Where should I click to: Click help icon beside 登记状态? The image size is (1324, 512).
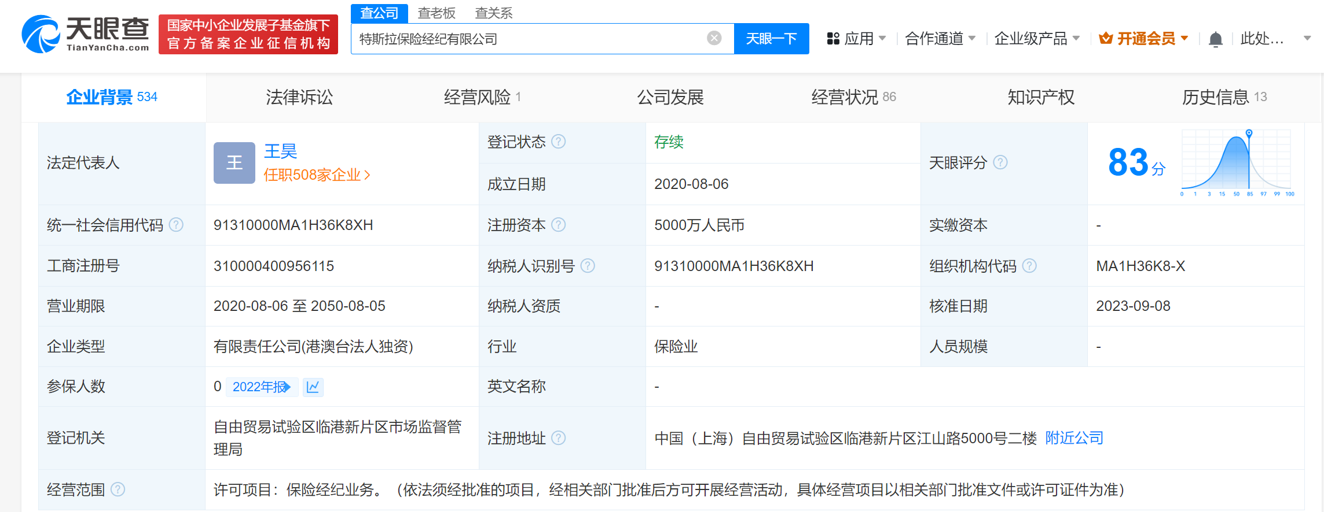(558, 142)
